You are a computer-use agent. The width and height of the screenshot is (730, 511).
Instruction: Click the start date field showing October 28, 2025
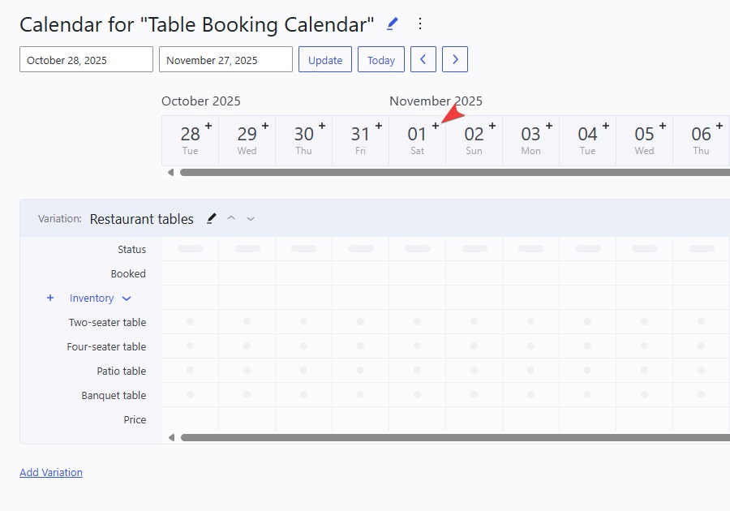[x=85, y=58]
